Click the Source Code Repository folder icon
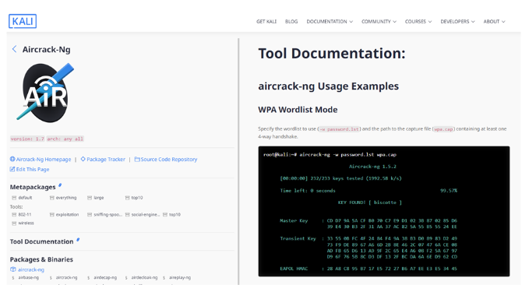Image resolution: width=529 pixels, height=285 pixels. coord(137,159)
